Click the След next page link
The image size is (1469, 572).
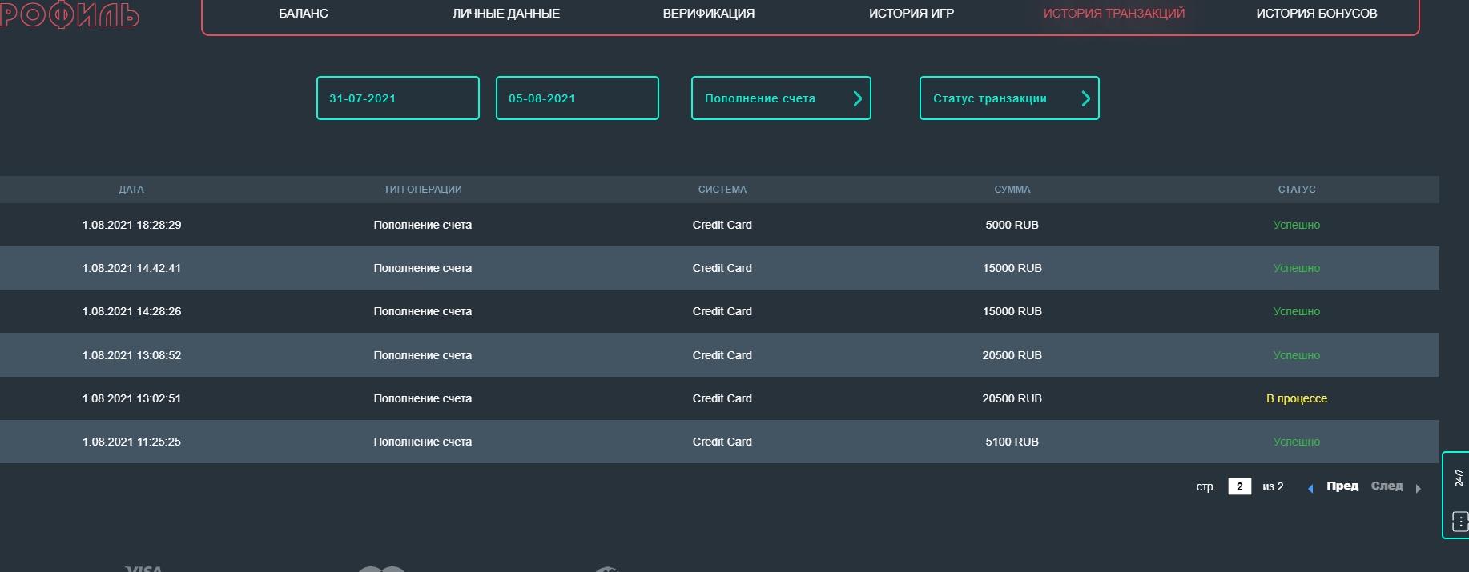pos(1387,486)
